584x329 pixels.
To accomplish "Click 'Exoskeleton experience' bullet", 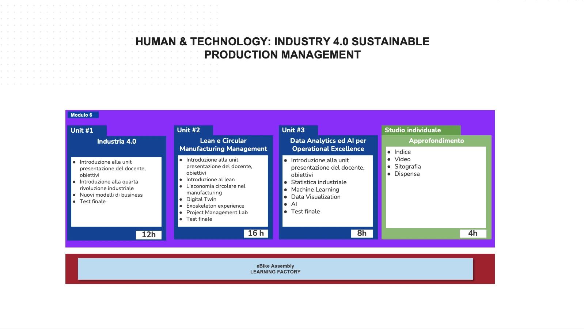I will pyautogui.click(x=215, y=206).
